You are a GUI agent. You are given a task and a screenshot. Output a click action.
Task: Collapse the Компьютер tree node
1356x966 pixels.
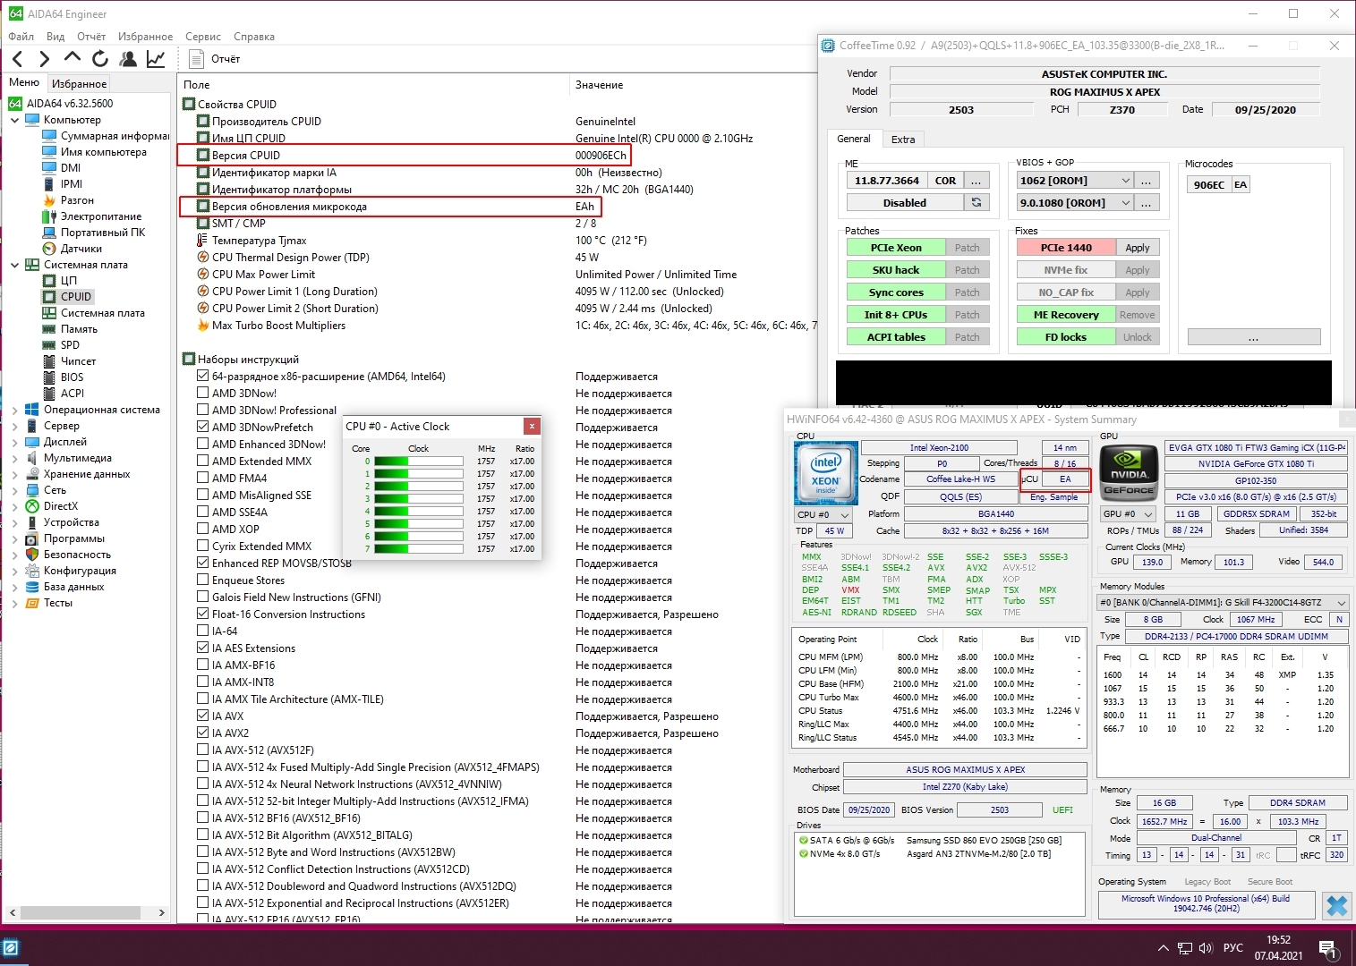[15, 120]
